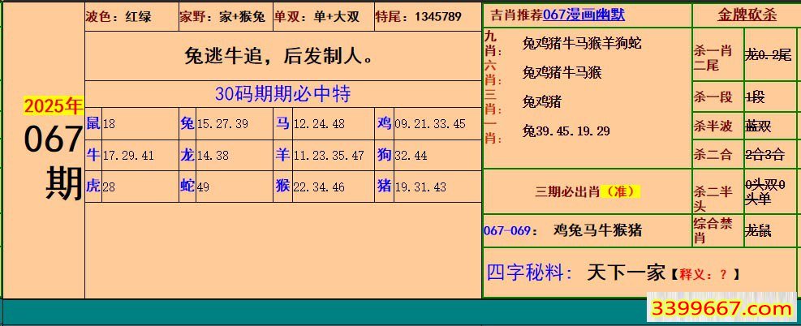Viewport: 801px width, 326px height.
Task: Click the 蛇 49 zodiac cell
Action: tap(224, 187)
